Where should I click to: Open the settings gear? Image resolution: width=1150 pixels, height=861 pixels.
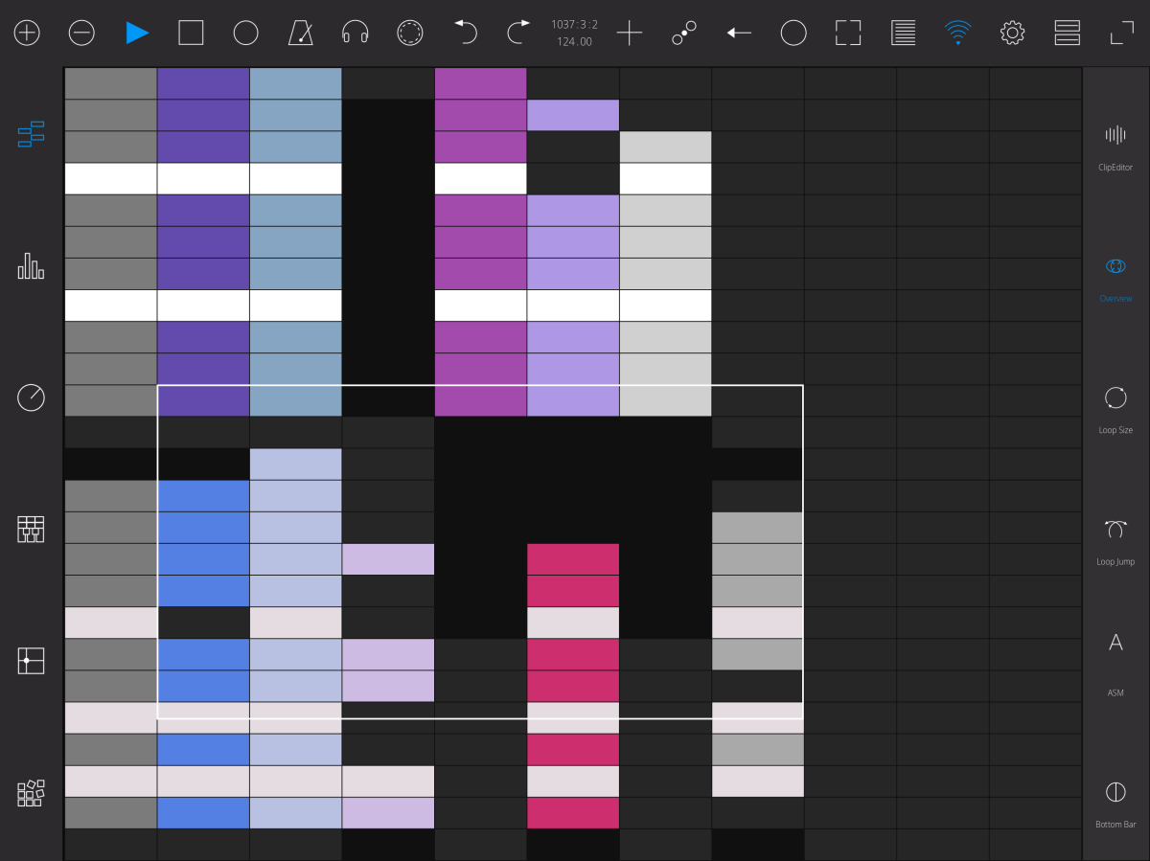1012,34
